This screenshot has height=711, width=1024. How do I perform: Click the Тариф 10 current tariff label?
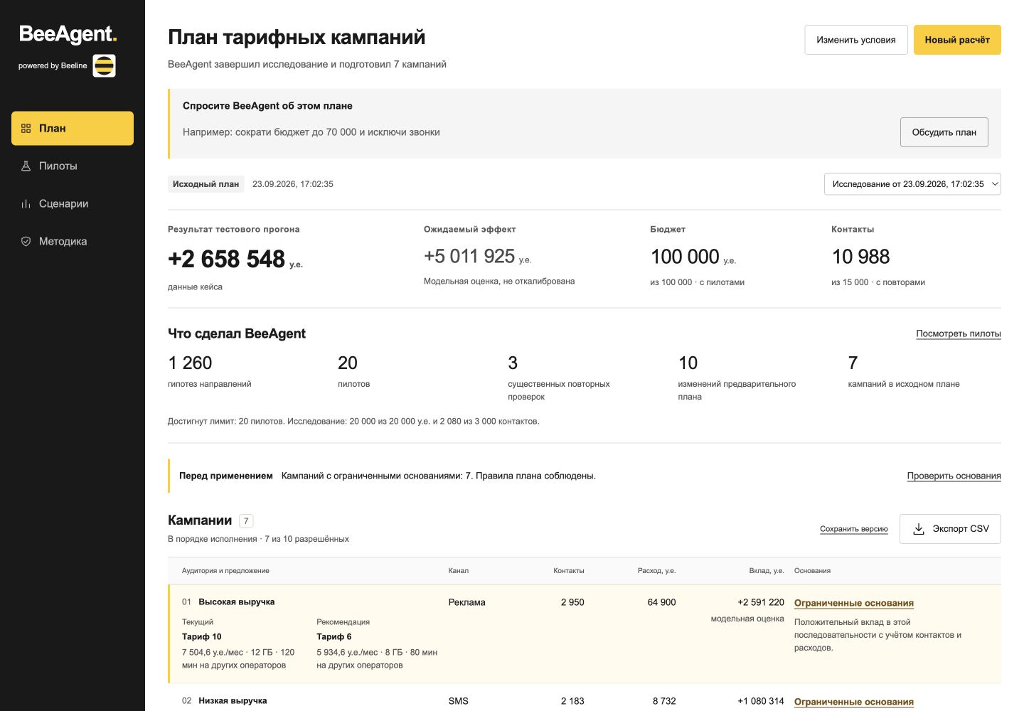pyautogui.click(x=202, y=636)
